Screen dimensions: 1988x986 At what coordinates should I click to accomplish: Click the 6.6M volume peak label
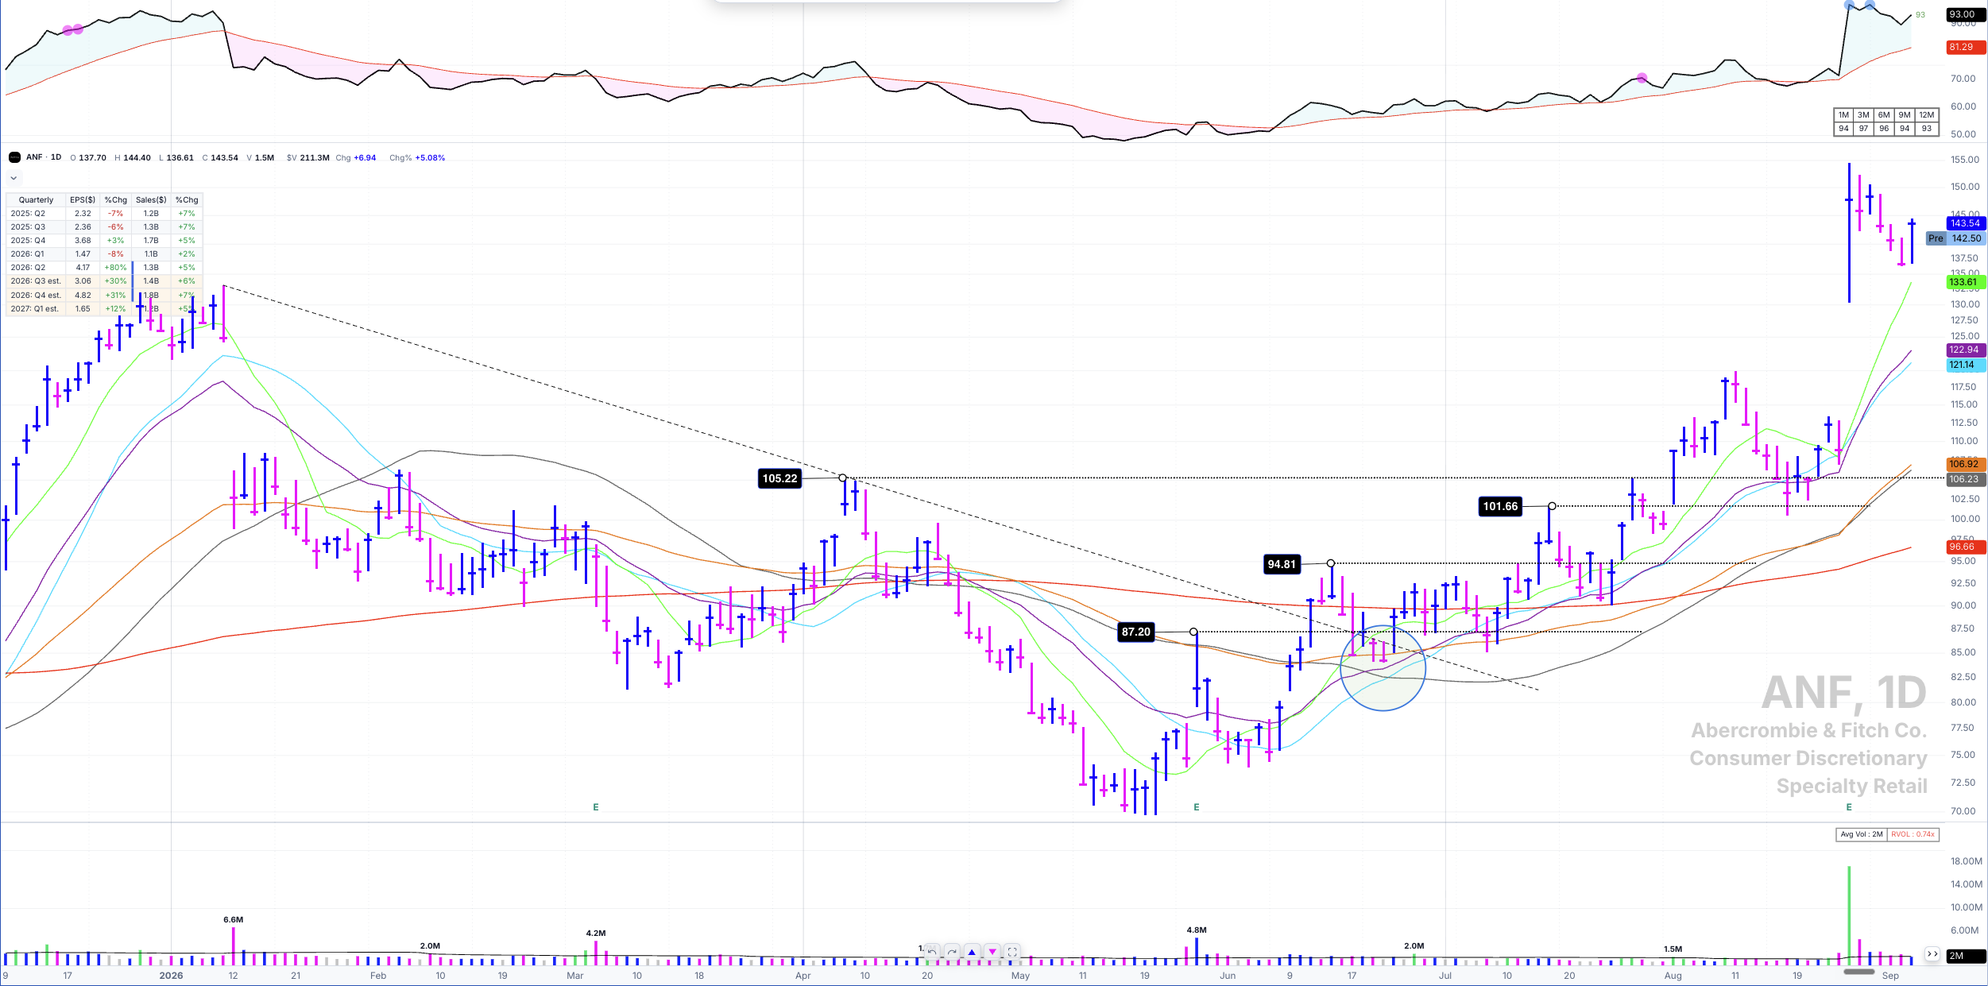[234, 919]
